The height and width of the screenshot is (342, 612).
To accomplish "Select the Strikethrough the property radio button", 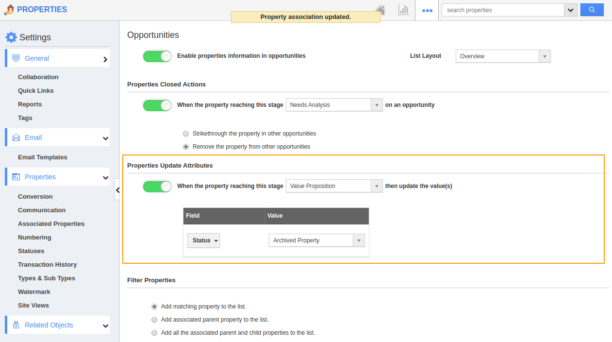I will point(186,133).
